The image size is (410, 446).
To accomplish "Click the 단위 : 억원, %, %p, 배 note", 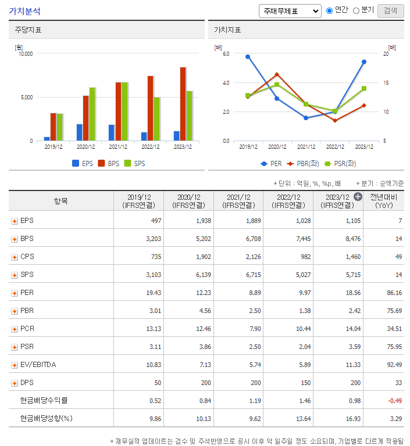I will coord(307,184).
